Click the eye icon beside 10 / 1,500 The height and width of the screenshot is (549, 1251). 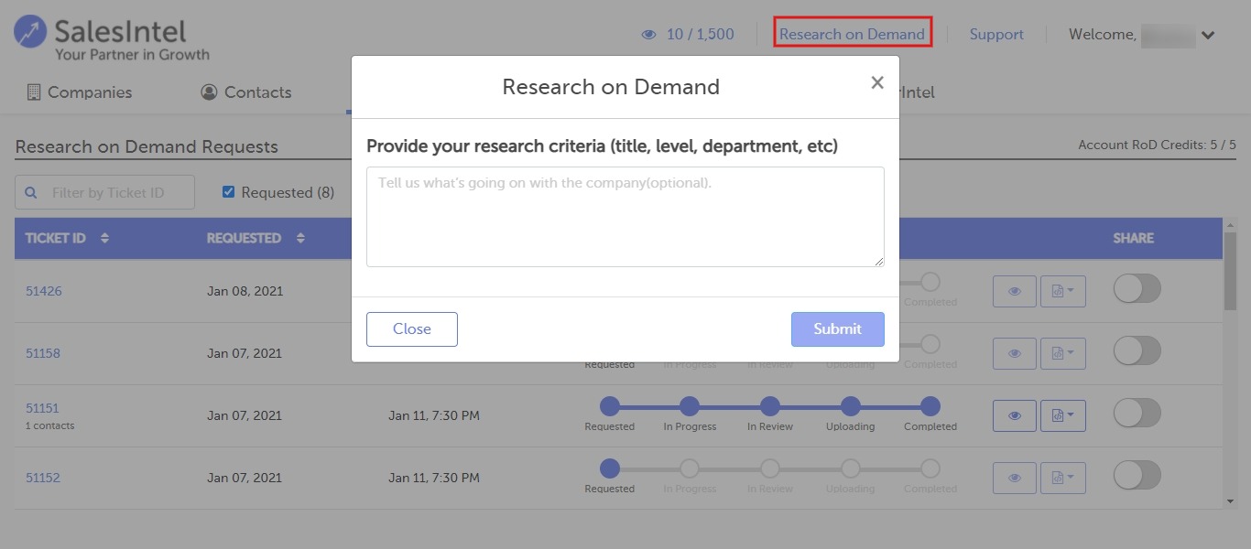[x=649, y=35]
